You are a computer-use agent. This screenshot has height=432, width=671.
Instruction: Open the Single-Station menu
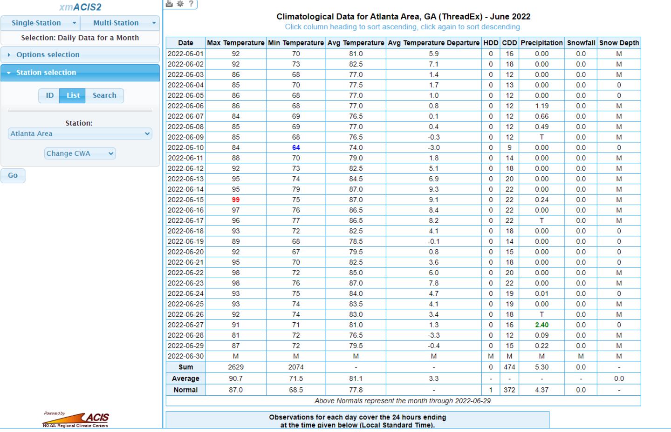tap(41, 23)
